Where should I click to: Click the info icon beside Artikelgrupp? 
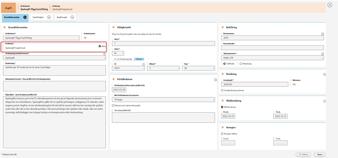[105, 54]
